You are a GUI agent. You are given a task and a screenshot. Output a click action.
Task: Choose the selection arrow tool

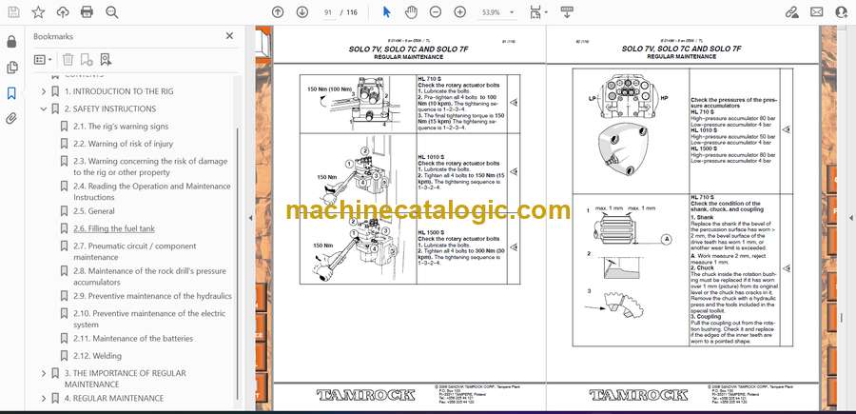click(x=386, y=12)
